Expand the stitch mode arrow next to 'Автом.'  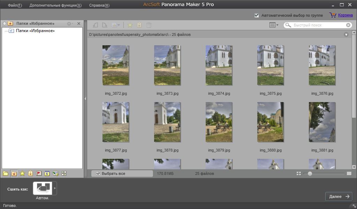(55, 188)
